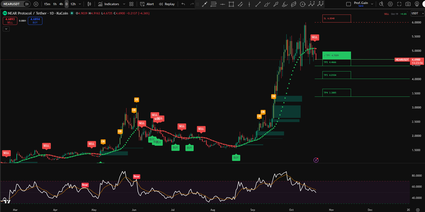
Task: Select the 4h timeframe
Action: coord(61,4)
